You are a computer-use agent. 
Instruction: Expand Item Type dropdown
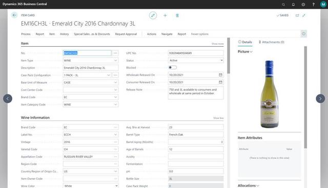(115, 61)
